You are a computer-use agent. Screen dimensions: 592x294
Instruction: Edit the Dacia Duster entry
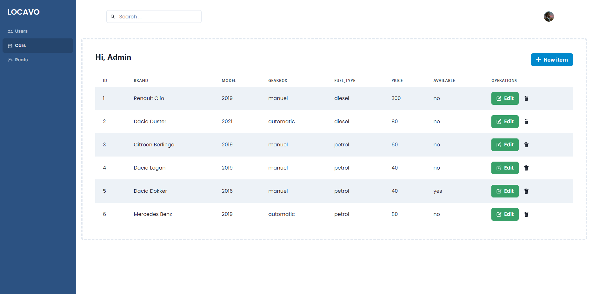[x=505, y=122]
